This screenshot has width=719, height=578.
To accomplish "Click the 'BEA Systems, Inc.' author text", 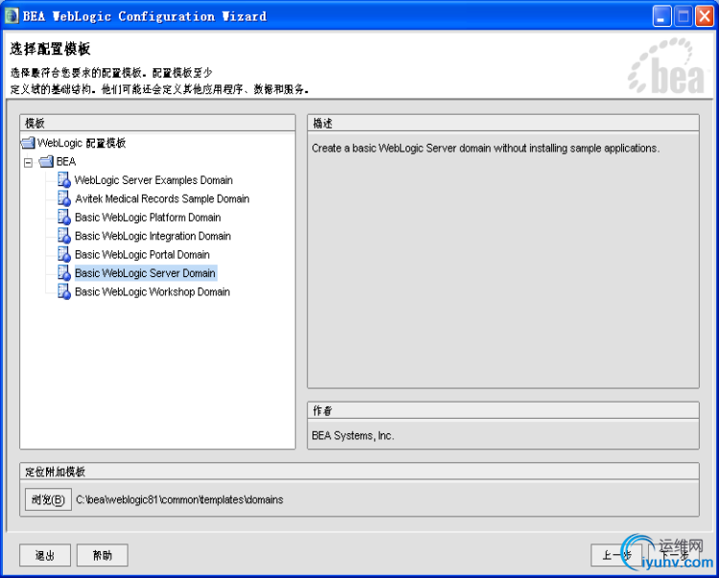I will tap(353, 435).
